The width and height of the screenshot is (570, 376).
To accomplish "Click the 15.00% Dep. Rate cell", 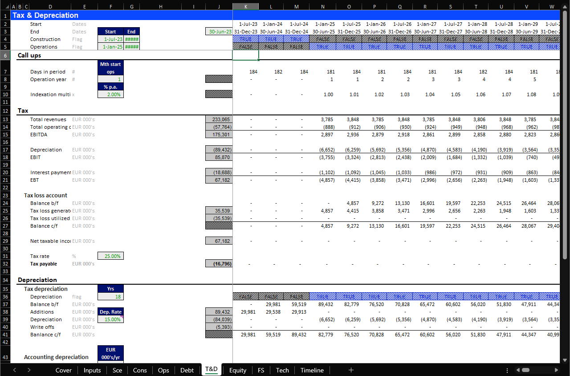I will (110, 319).
